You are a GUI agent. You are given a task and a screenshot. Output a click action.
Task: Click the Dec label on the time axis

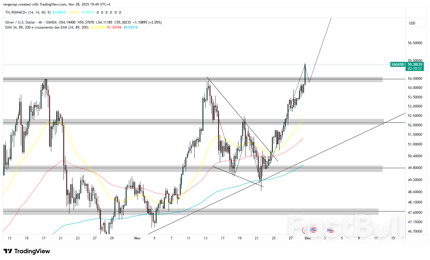pyautogui.click(x=308, y=239)
